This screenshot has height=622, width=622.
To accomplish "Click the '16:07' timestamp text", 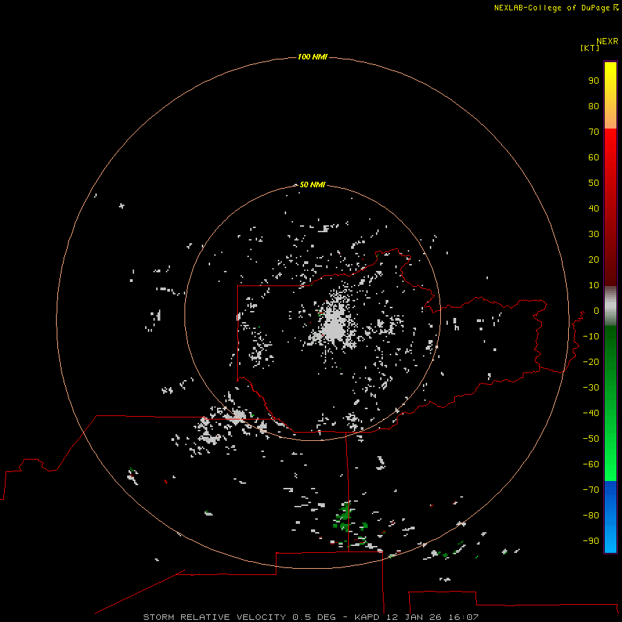I will coord(464,617).
